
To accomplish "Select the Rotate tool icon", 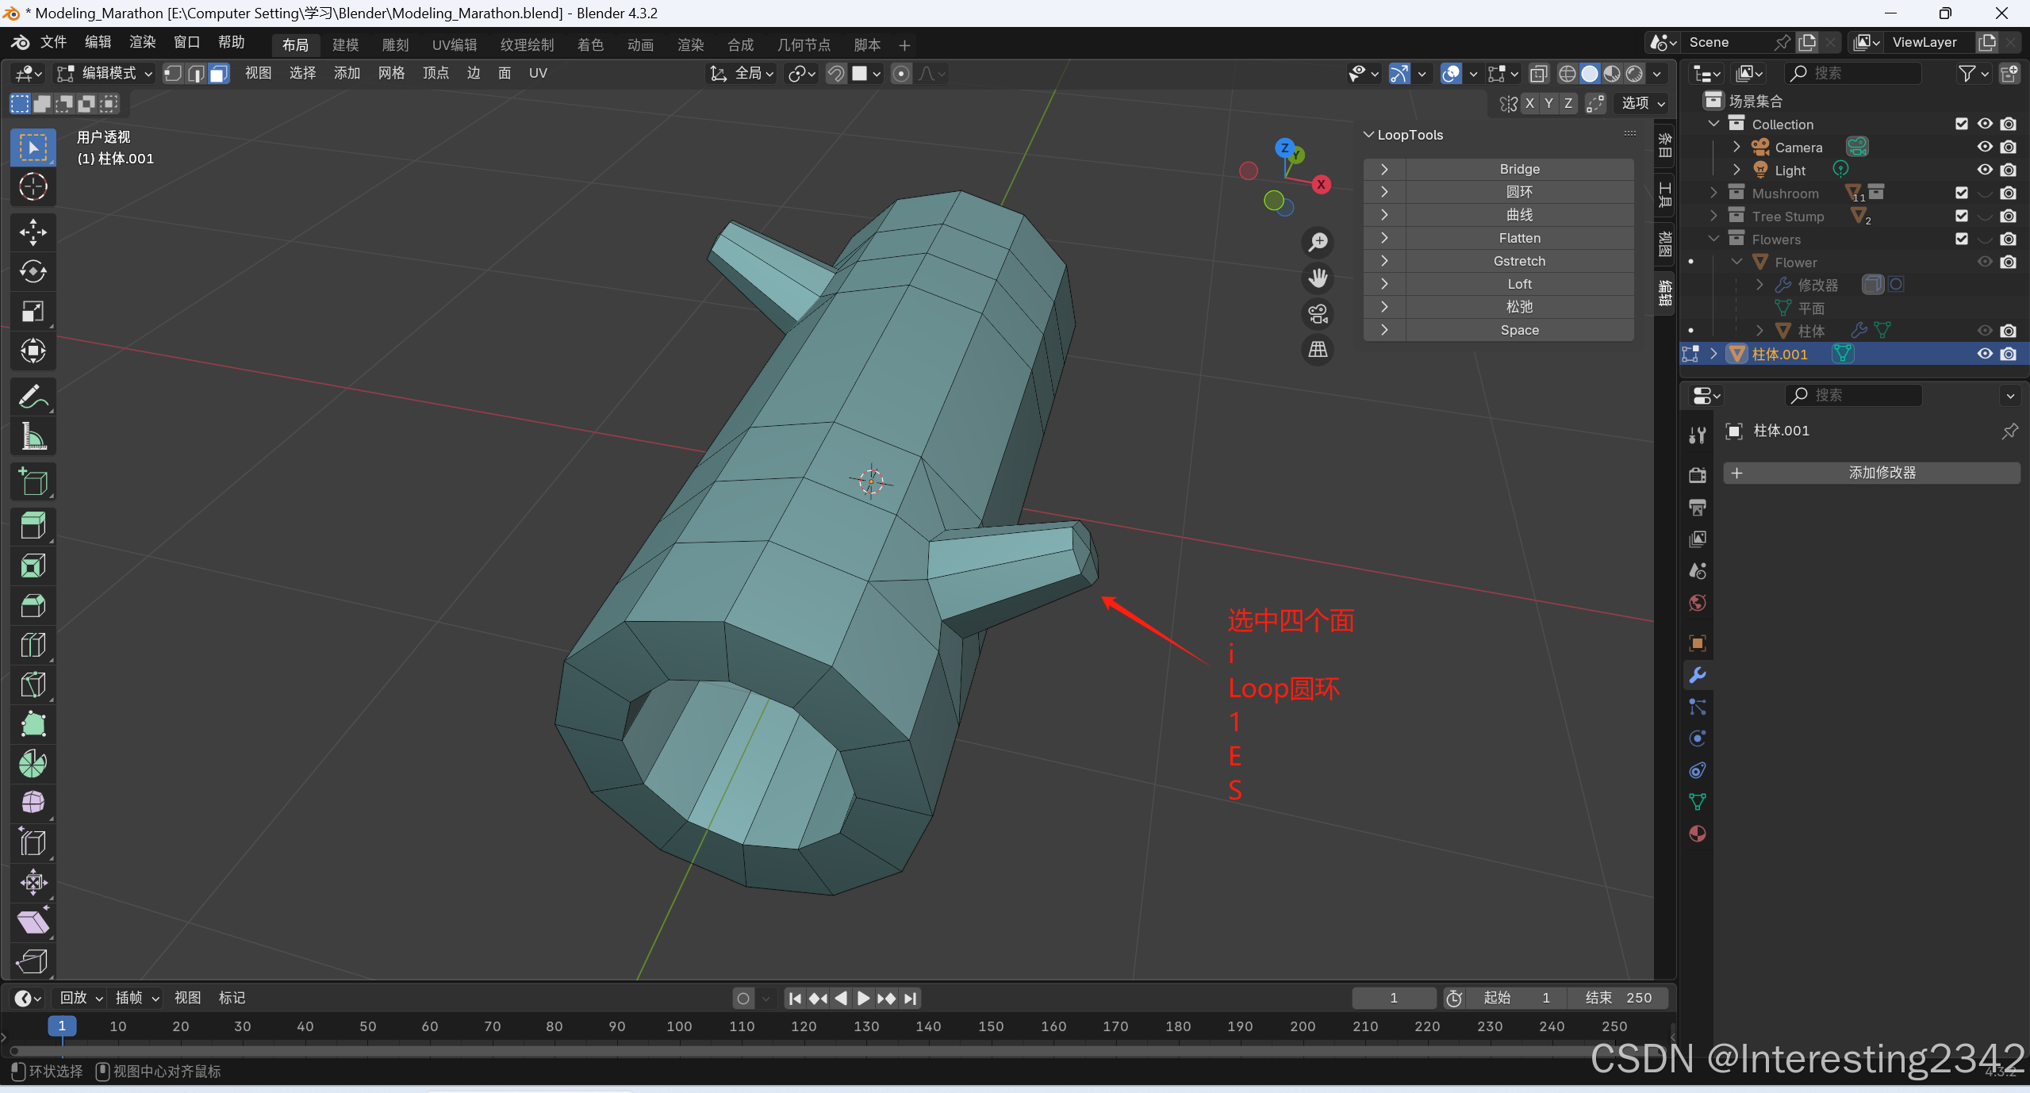I will [x=33, y=272].
